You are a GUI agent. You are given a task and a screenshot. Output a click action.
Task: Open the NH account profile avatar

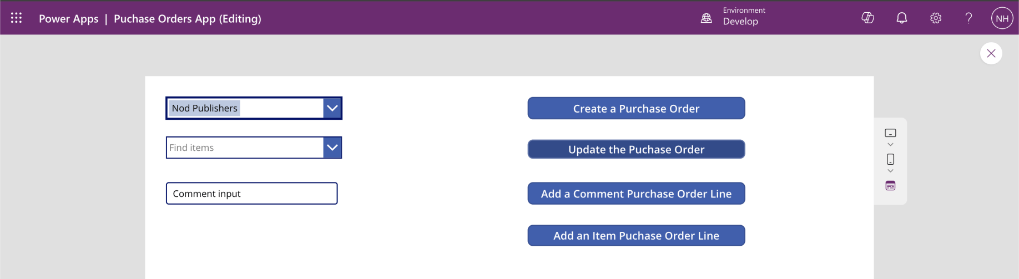tap(1002, 18)
